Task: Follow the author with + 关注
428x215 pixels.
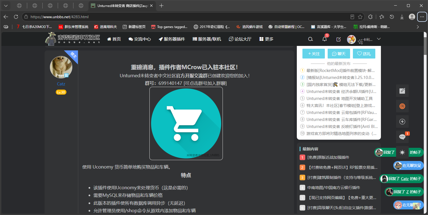Action: [314, 54]
